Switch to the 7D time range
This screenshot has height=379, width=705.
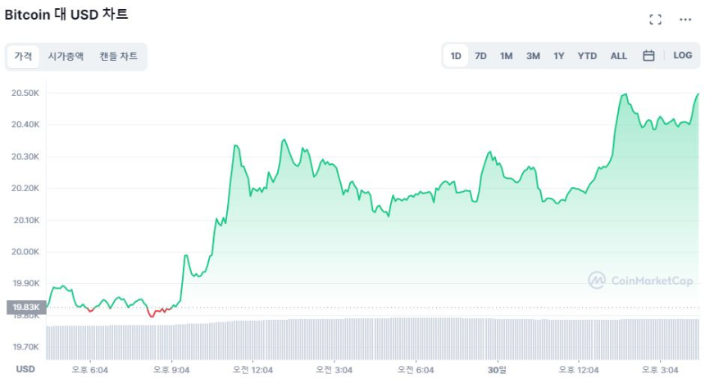(481, 56)
